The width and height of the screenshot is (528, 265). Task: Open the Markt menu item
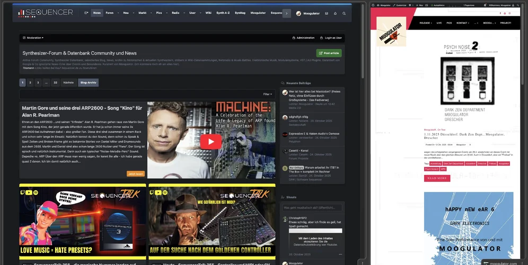142,13
